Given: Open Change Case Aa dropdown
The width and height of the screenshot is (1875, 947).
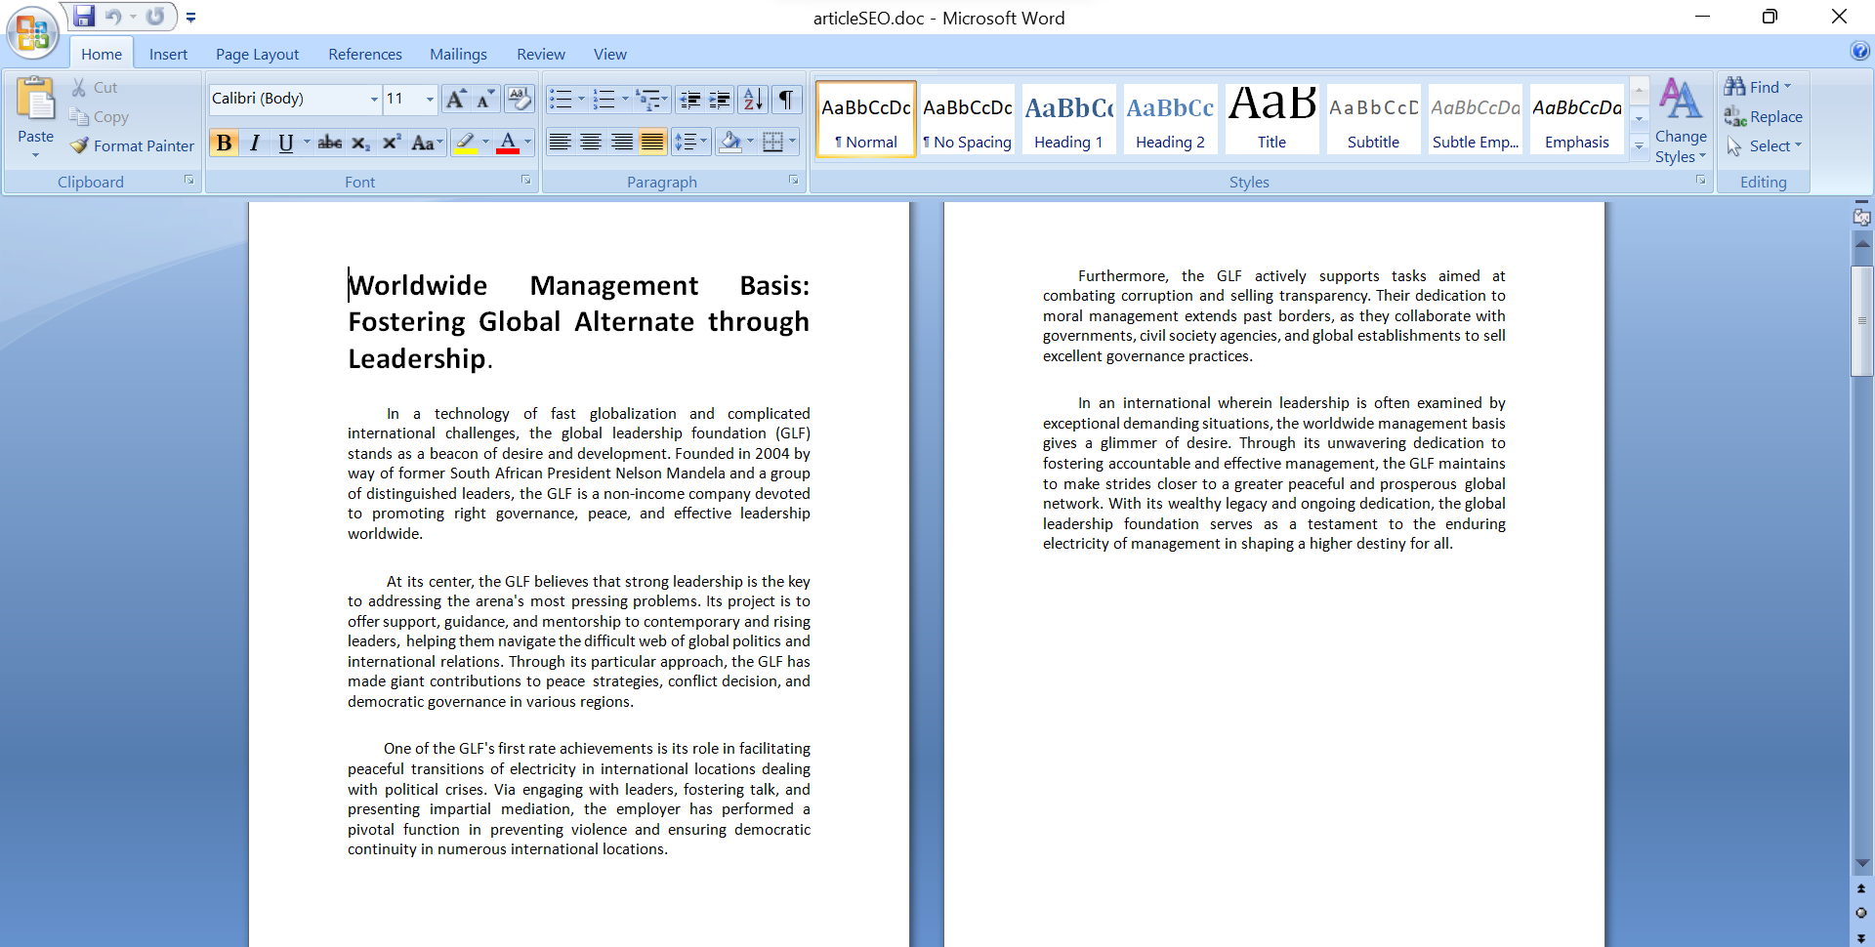Looking at the screenshot, I should click(428, 143).
